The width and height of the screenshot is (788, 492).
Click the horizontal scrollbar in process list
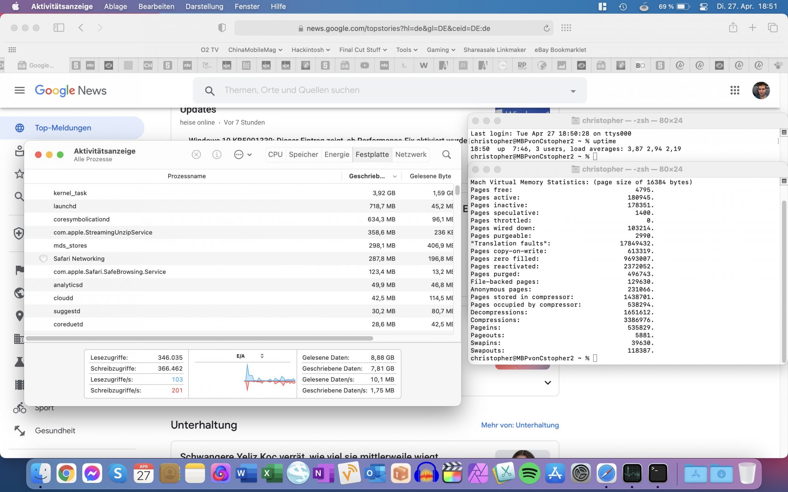tap(199, 338)
